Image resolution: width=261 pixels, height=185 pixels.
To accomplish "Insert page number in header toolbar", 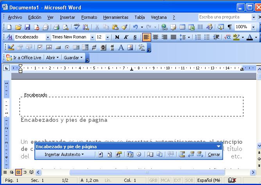I will [x=100, y=154].
